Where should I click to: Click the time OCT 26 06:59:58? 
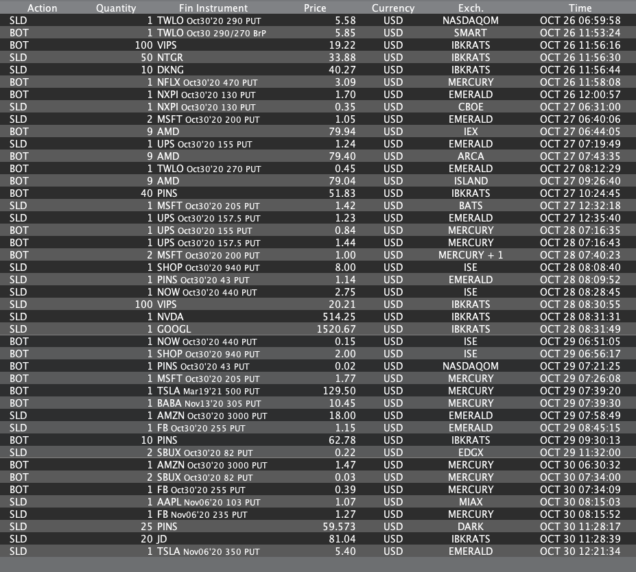pyautogui.click(x=580, y=21)
